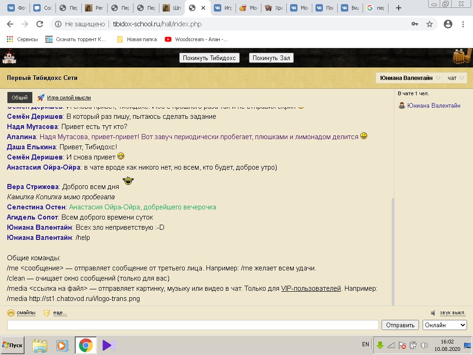Open the Игра силой мысли tab
This screenshot has width=473, height=355.
(x=69, y=98)
